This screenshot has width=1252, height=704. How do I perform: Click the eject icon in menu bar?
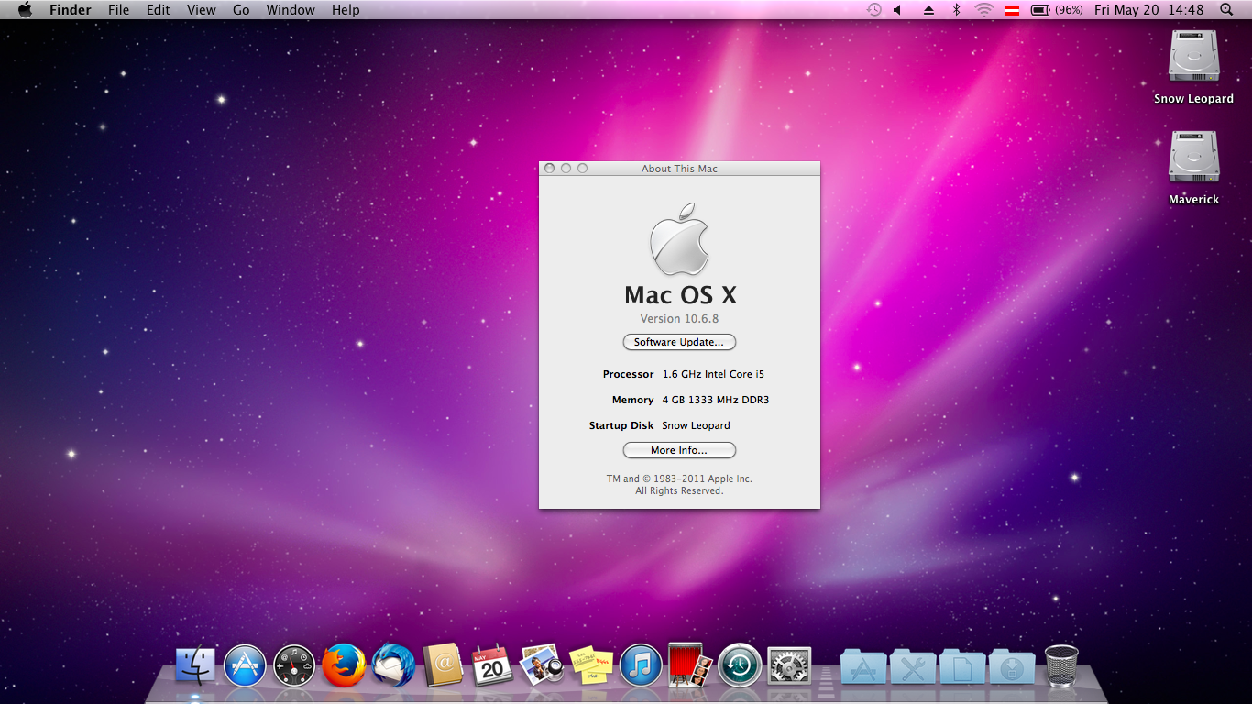928,9
